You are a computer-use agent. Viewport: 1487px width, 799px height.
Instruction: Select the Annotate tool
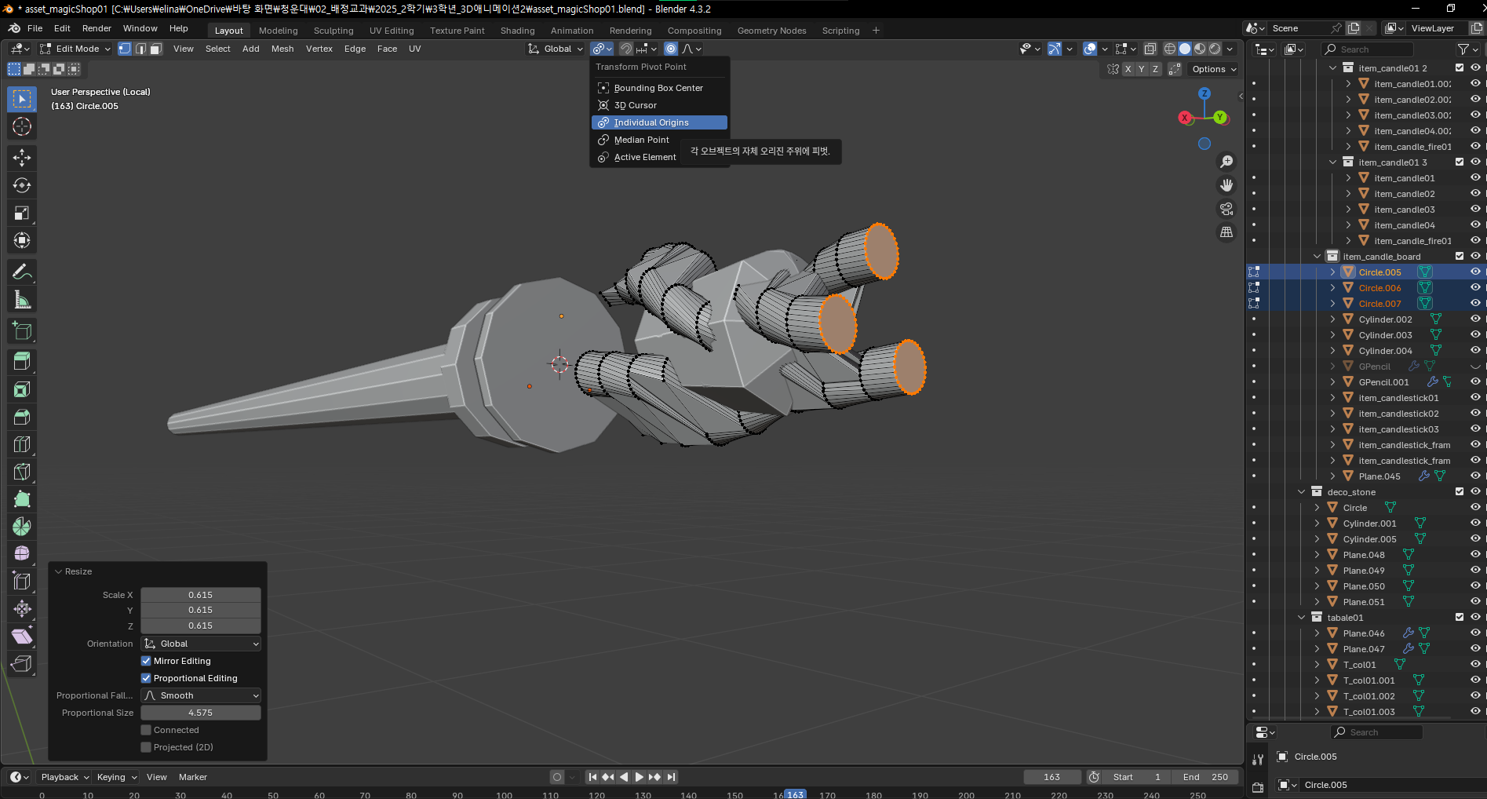[22, 272]
